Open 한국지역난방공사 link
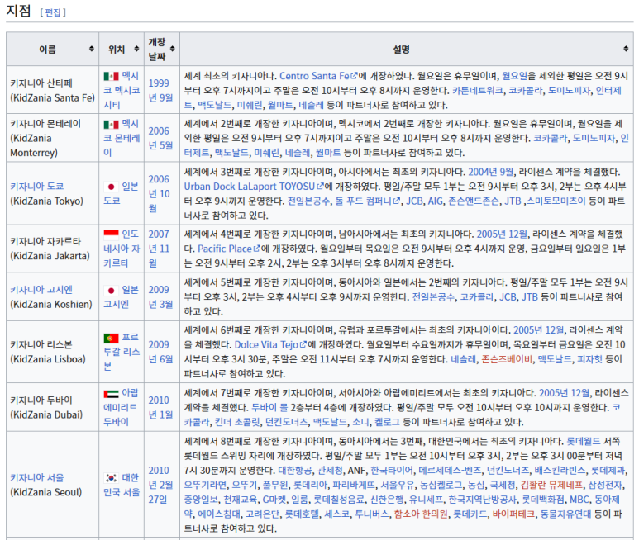The height and width of the screenshot is (540, 639). coord(482,500)
